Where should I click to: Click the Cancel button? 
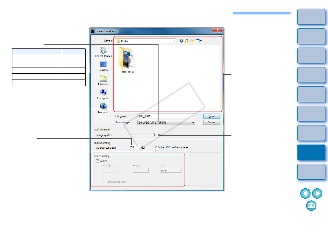pyautogui.click(x=211, y=122)
